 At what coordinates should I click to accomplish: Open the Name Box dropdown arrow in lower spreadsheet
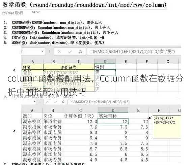[x=35, y=101]
